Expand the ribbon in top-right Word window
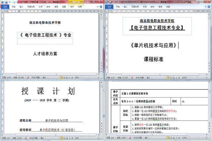 point(206,6)
